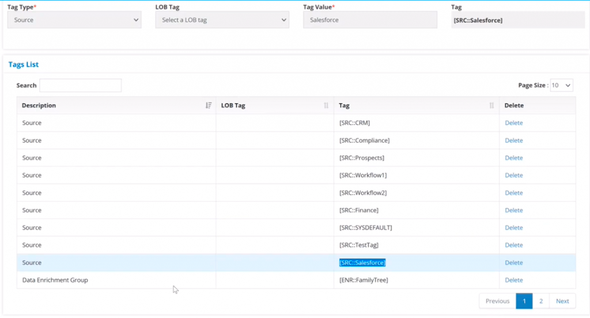
Task: Select the [SRC::Finance] tag row
Action: (x=358, y=210)
